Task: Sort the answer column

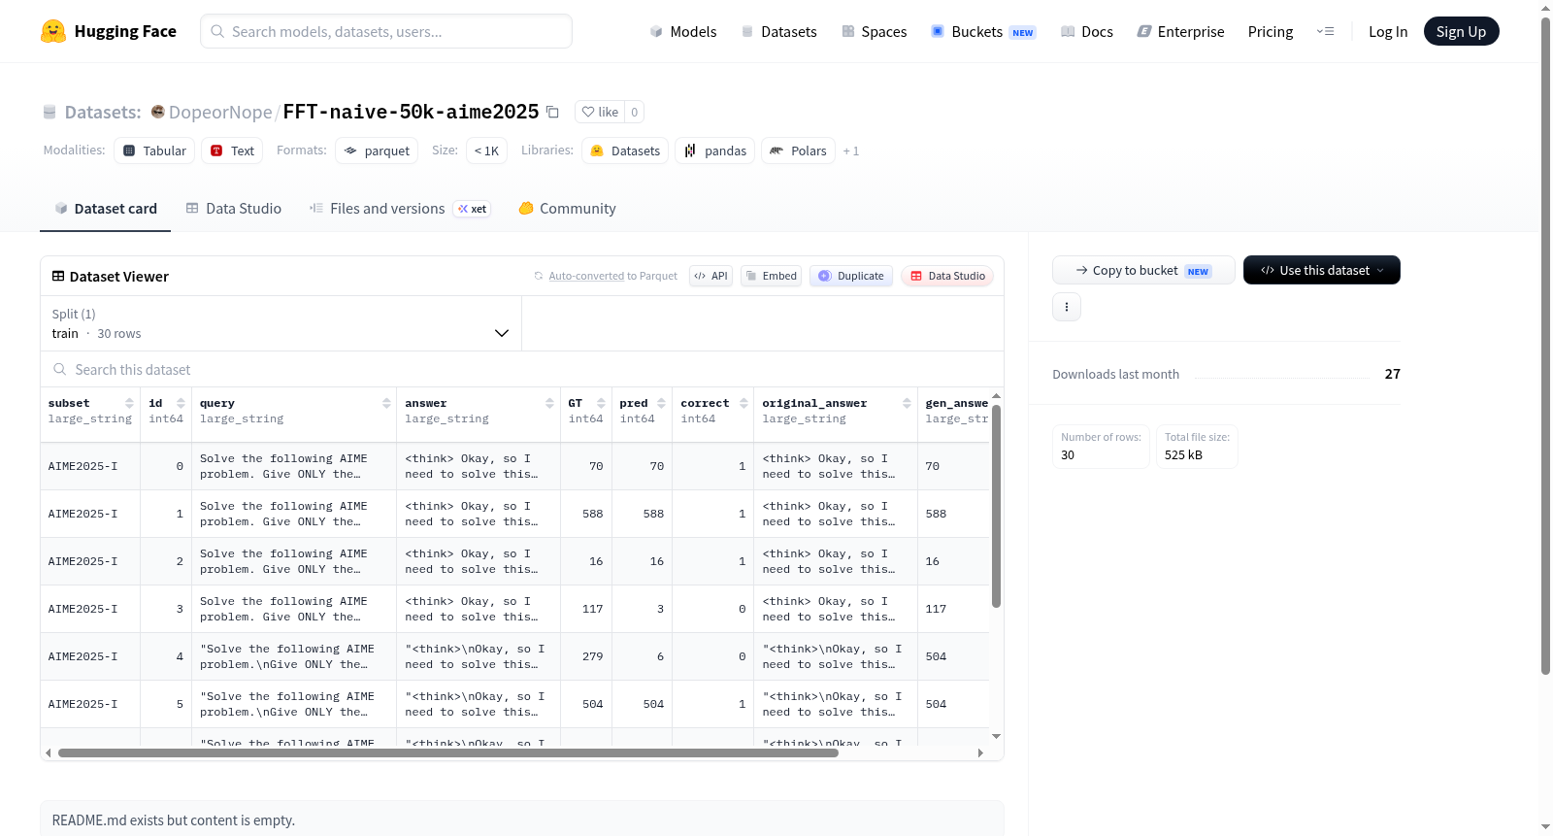Action: click(549, 403)
